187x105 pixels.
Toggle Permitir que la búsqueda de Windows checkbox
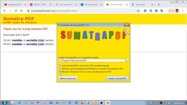pos(60,69)
